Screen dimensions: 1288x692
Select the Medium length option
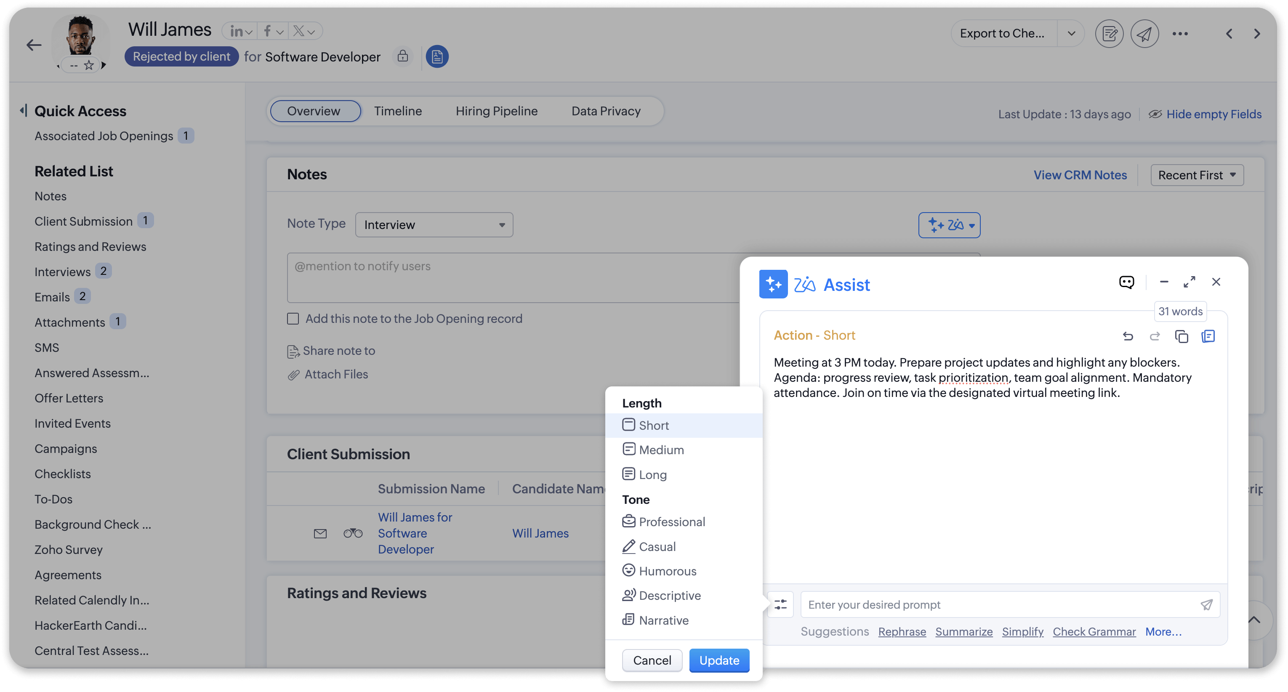click(x=661, y=450)
